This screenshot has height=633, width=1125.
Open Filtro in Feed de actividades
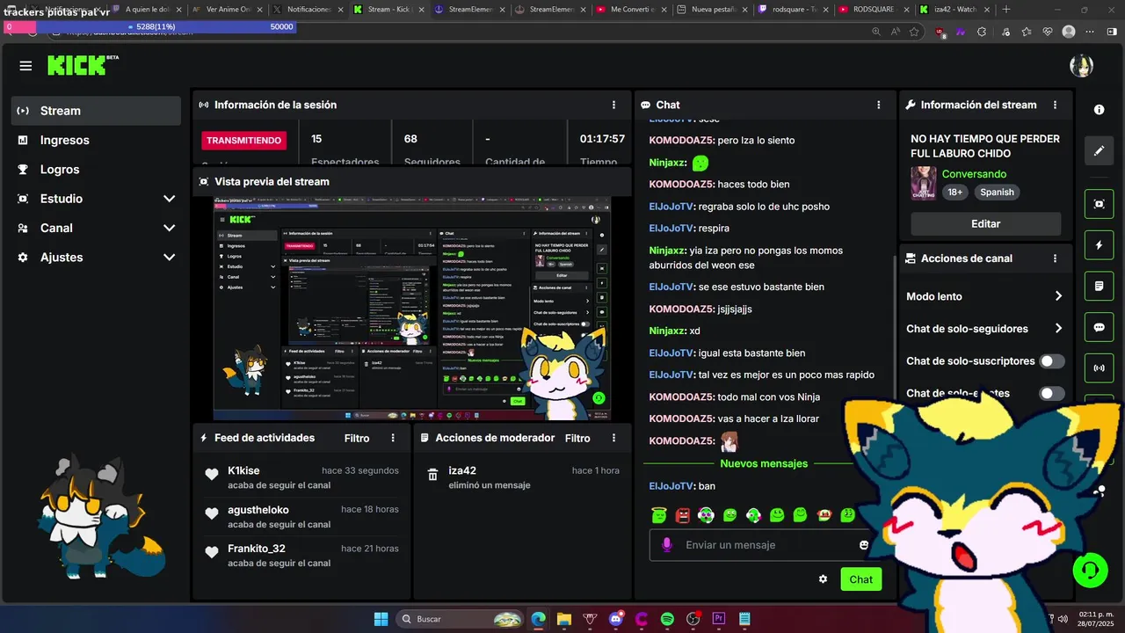coord(357,438)
